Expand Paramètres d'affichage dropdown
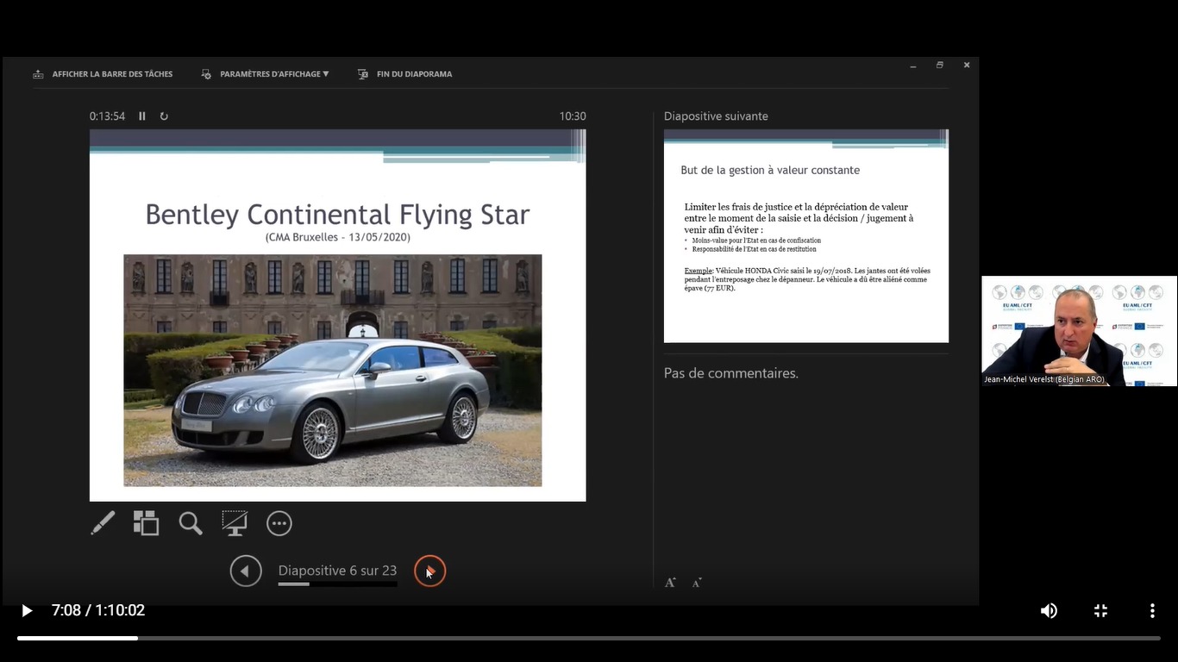This screenshot has height=662, width=1178. [273, 74]
